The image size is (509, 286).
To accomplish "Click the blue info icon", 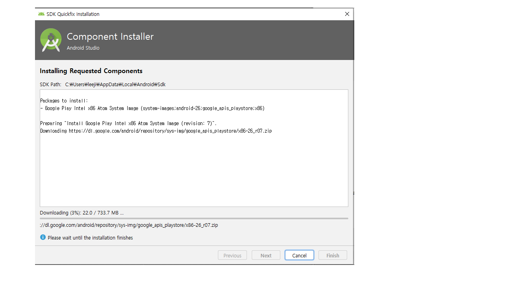I will (43, 238).
